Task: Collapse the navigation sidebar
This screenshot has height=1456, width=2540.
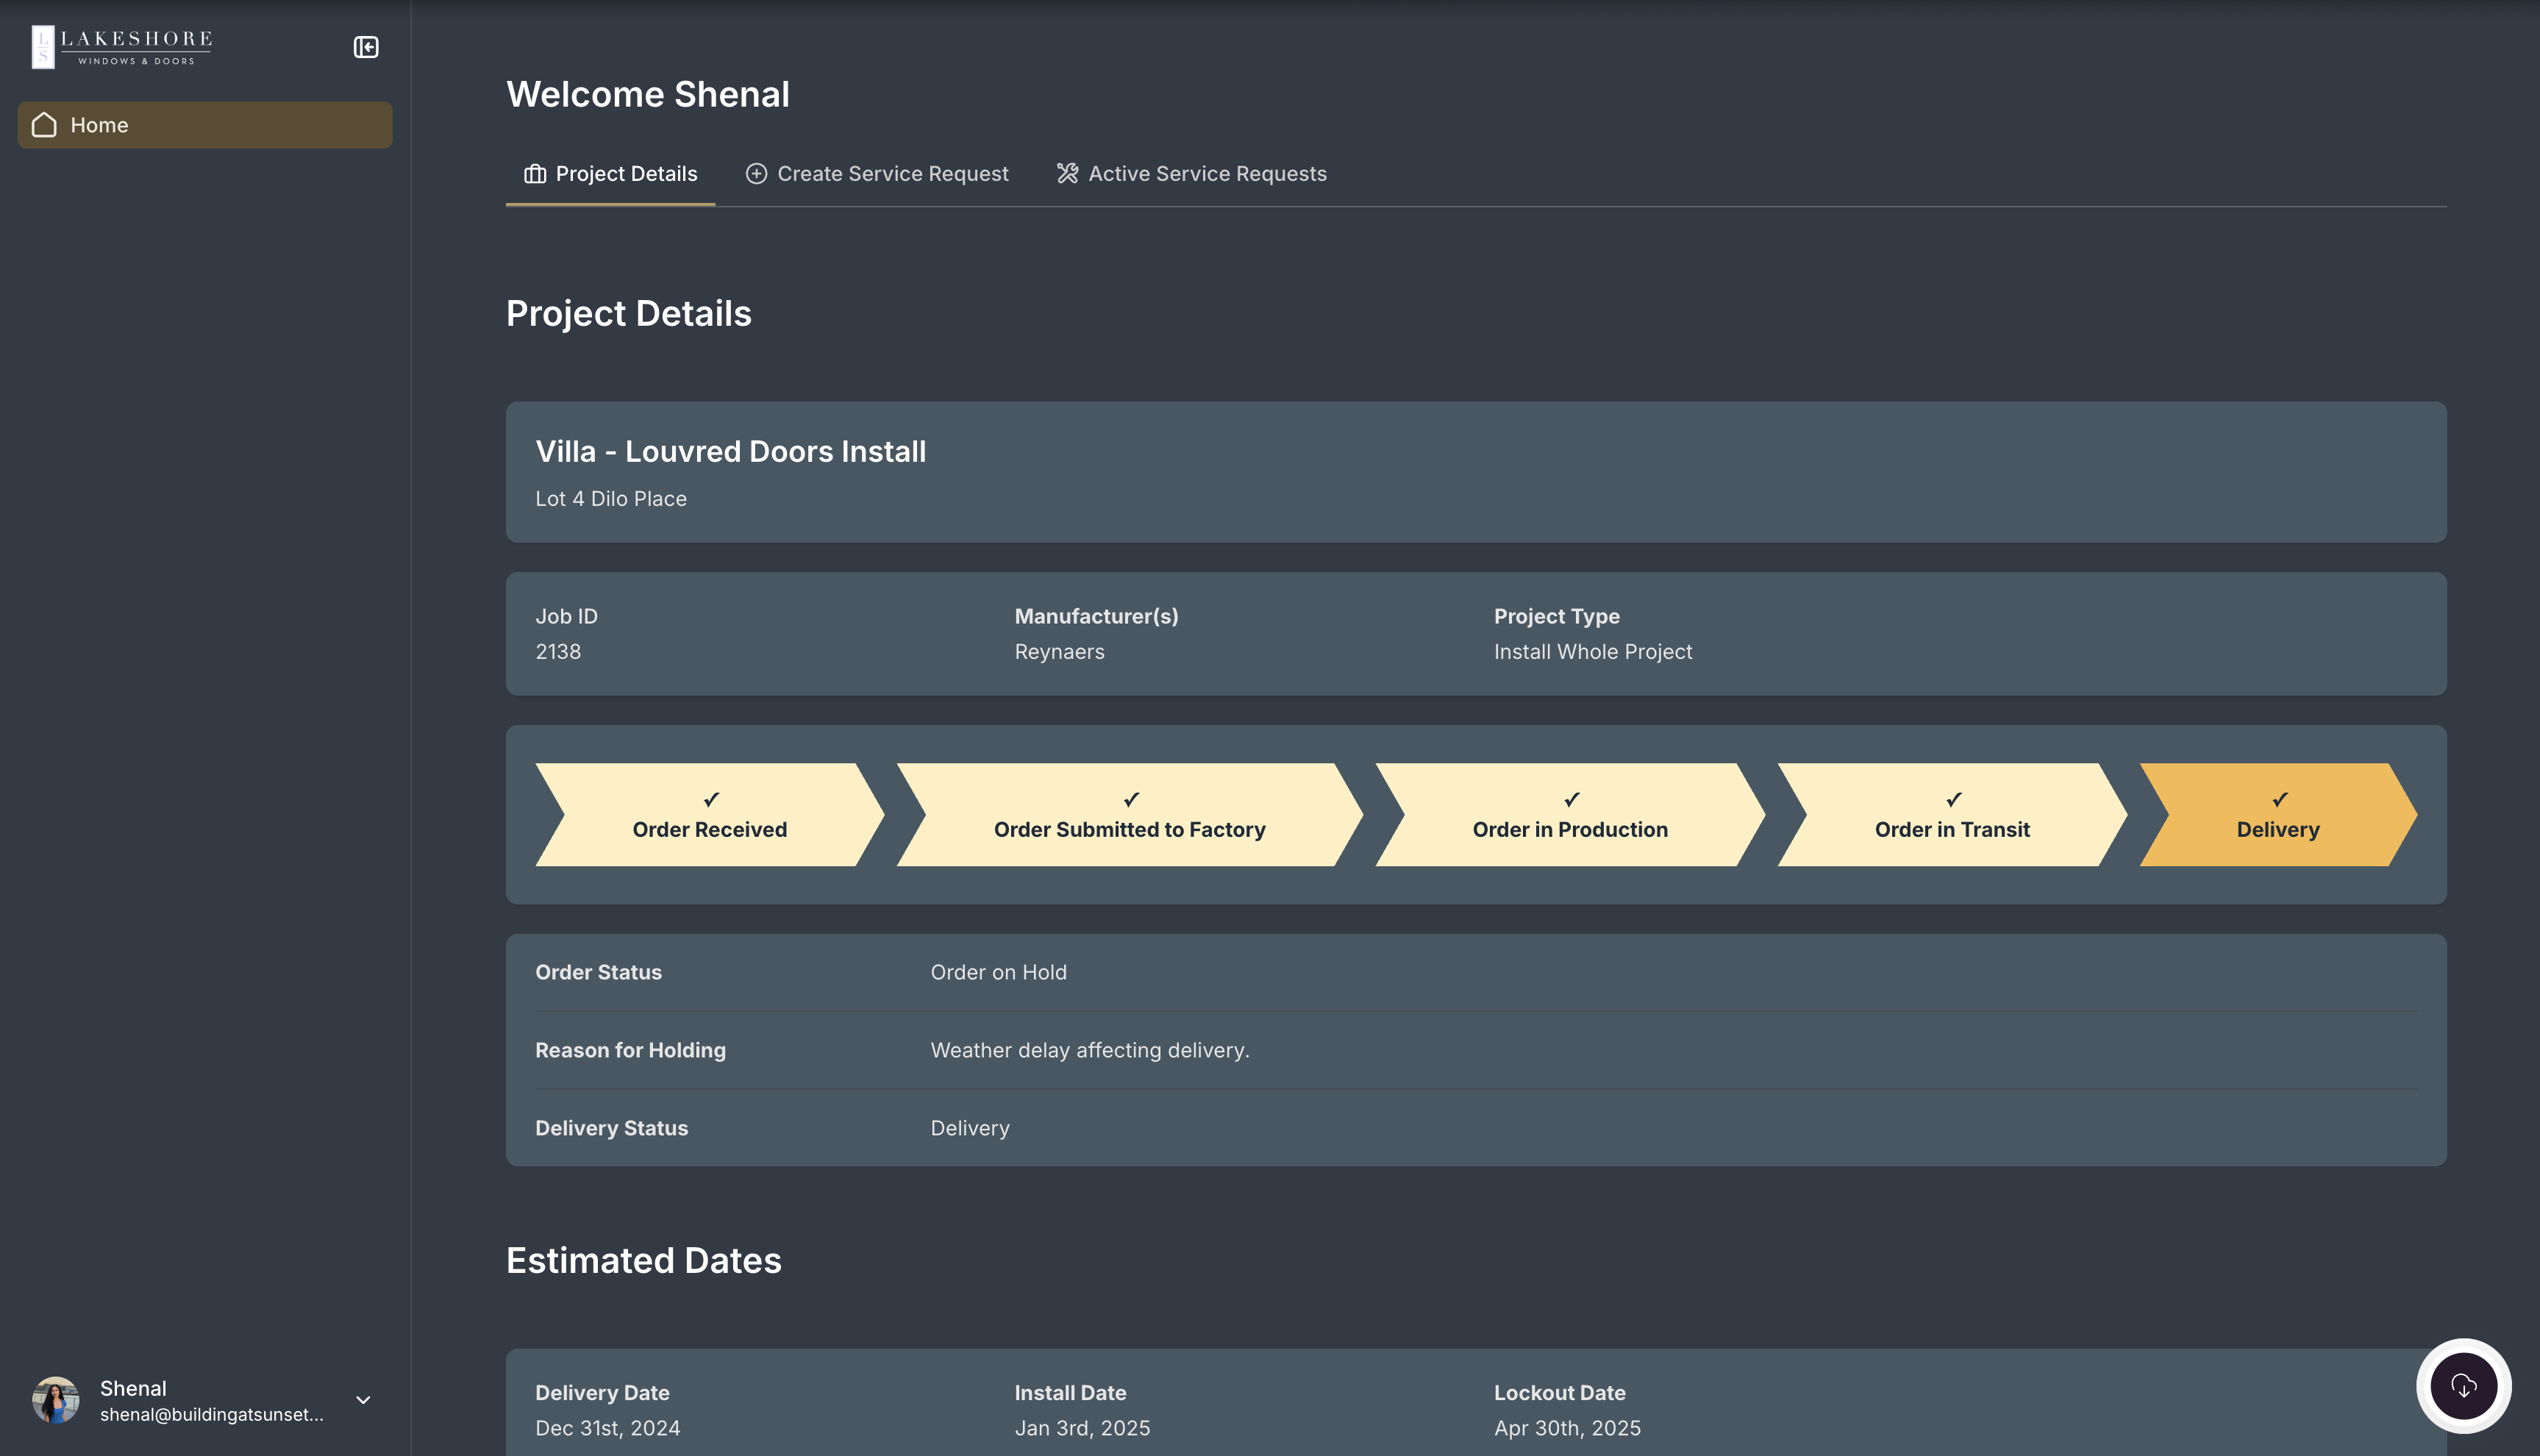Action: pyautogui.click(x=366, y=47)
